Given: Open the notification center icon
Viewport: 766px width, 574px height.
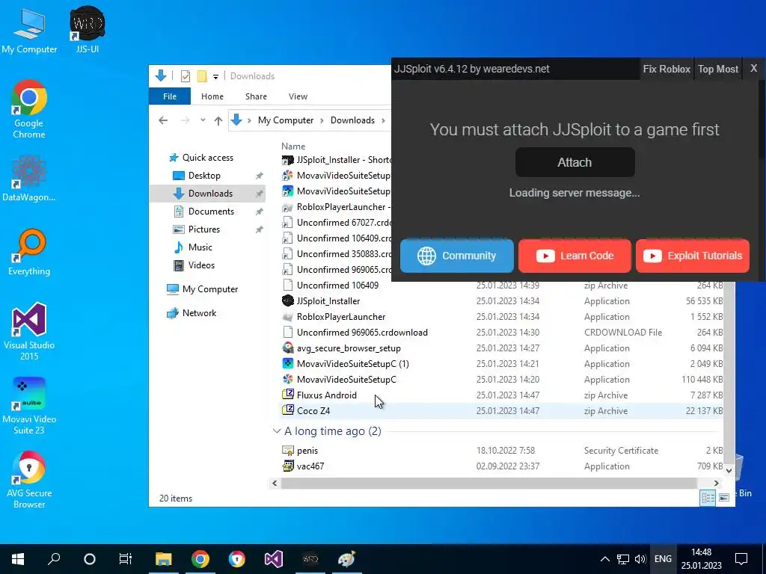Looking at the screenshot, I should [741, 559].
